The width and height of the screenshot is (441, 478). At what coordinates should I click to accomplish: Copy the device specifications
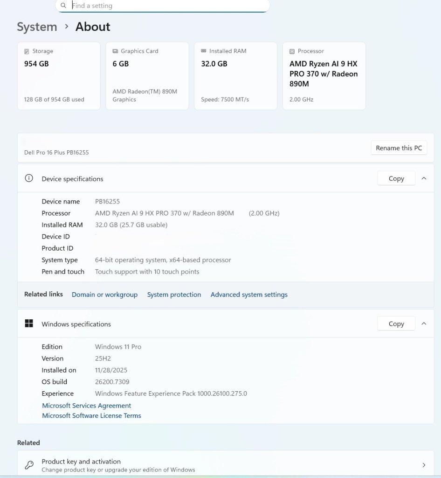click(396, 178)
